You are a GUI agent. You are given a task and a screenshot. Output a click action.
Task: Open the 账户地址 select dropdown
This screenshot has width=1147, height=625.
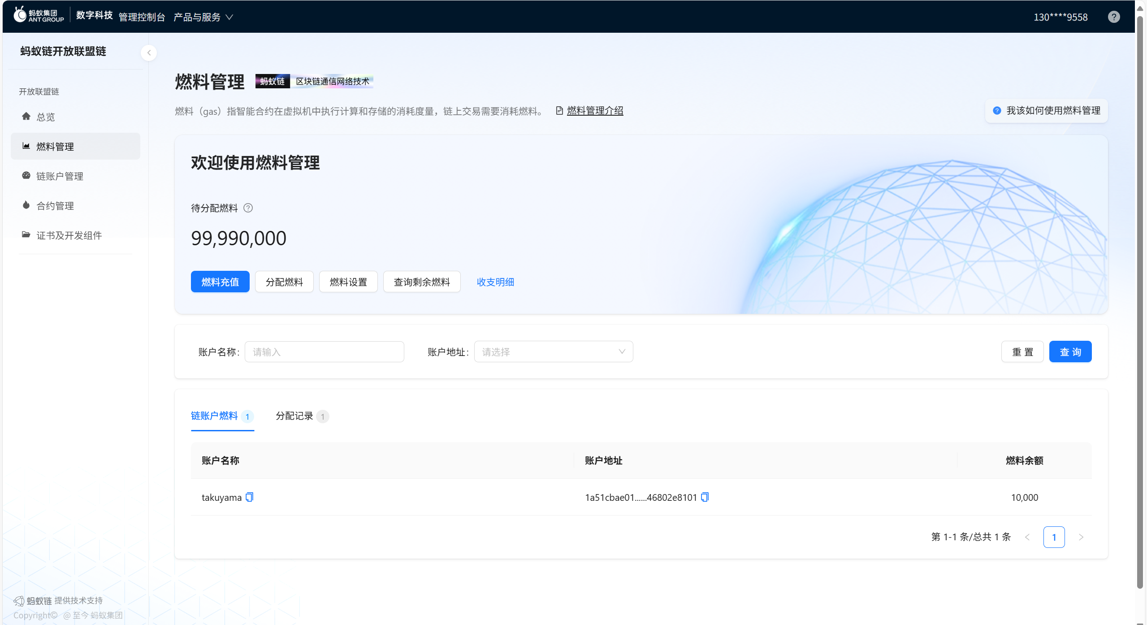coord(553,352)
